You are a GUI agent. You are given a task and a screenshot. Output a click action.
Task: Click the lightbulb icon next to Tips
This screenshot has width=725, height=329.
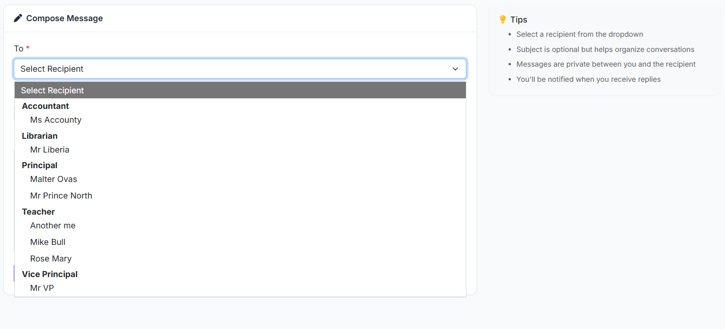click(503, 19)
